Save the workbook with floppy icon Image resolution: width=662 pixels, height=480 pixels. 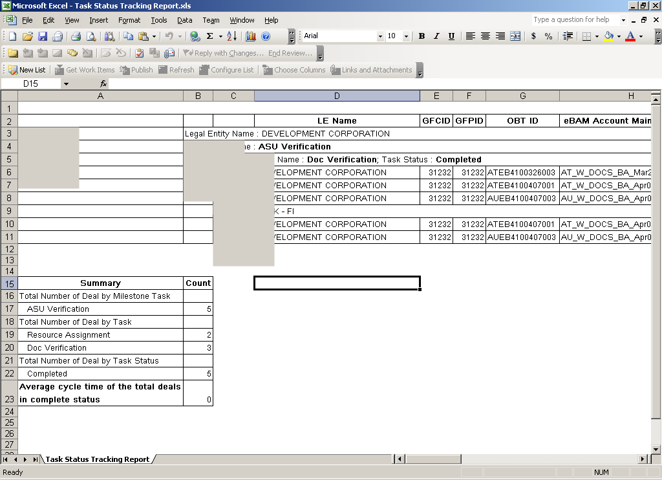43,36
